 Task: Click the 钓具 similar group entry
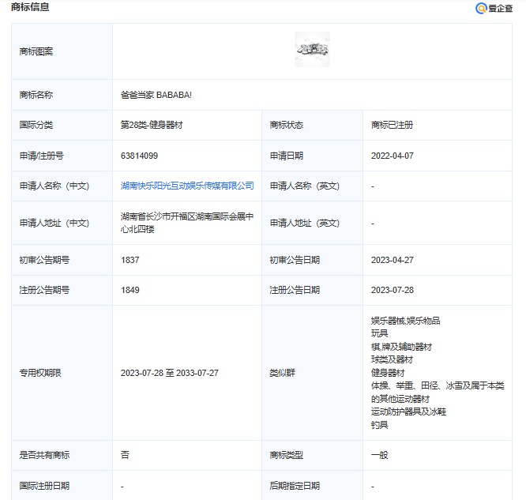(379, 425)
